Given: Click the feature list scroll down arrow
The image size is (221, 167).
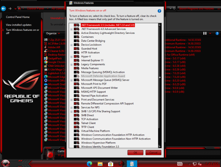Looking at the screenshot, I should click(x=160, y=146).
